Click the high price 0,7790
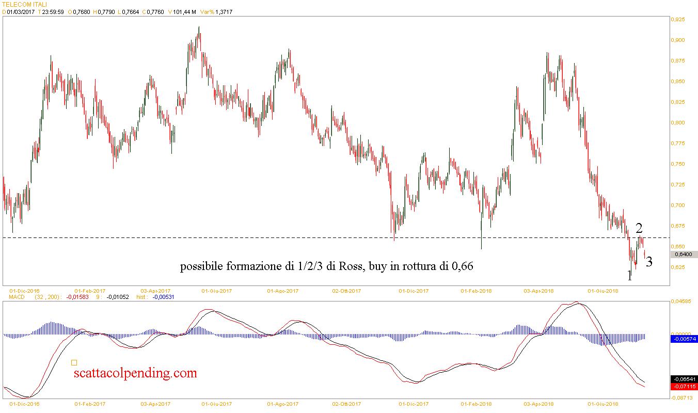 click(x=106, y=12)
